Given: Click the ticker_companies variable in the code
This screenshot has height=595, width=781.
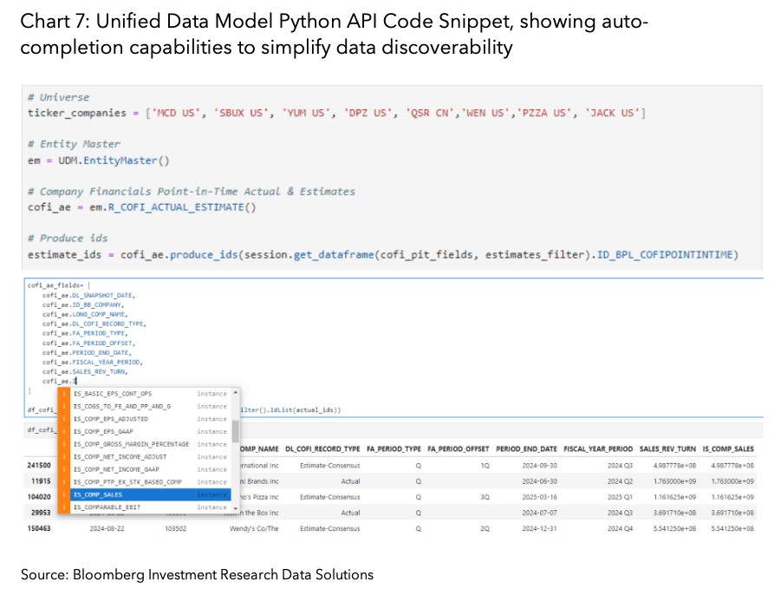Looking at the screenshot, I should (76, 113).
